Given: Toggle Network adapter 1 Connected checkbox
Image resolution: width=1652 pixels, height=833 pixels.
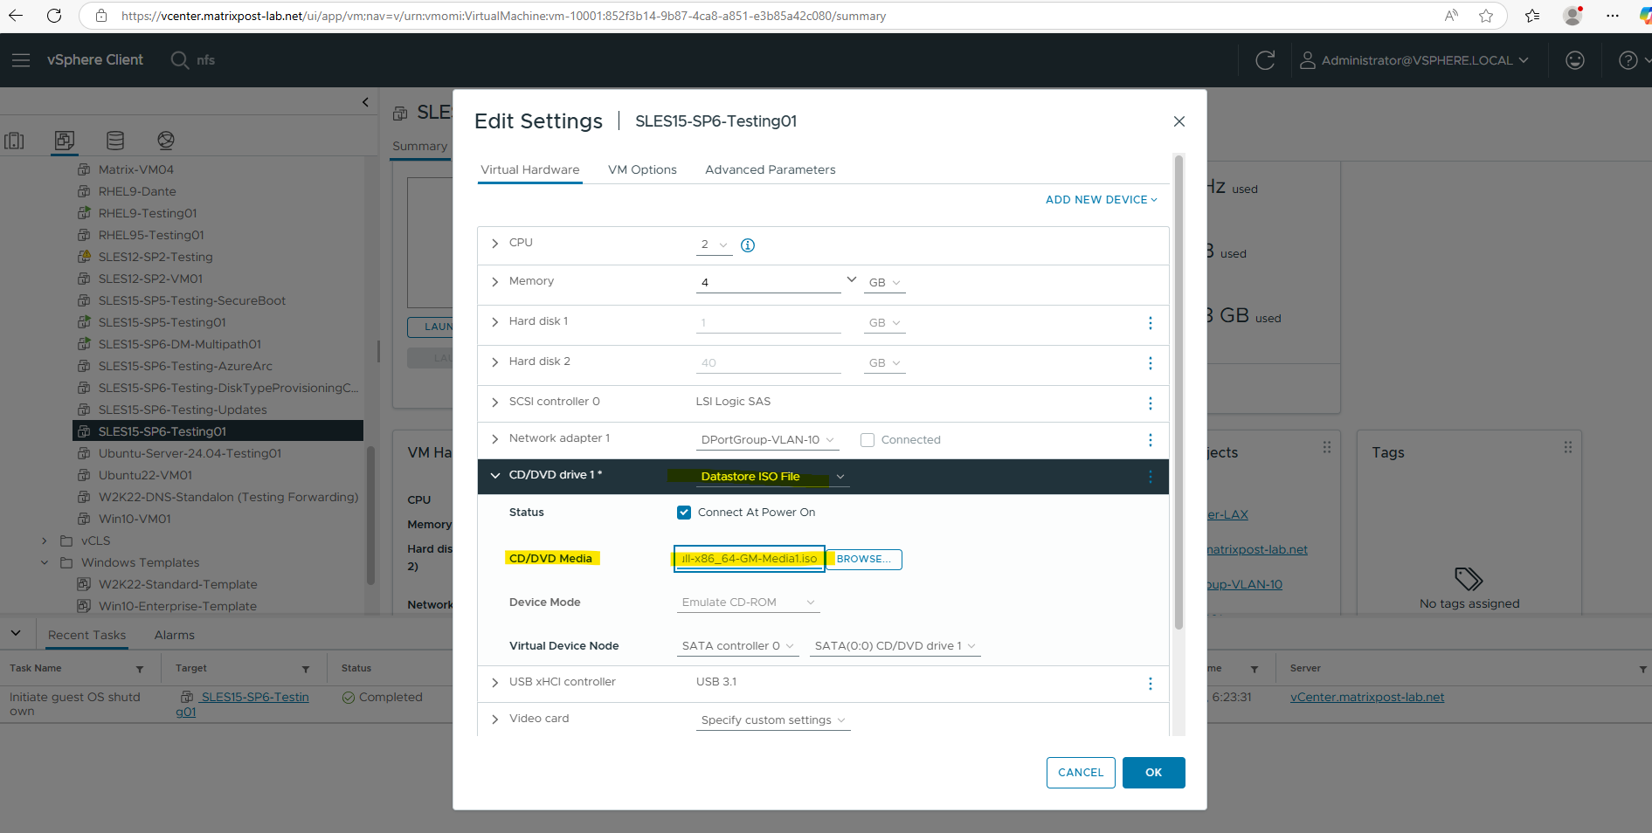Looking at the screenshot, I should pos(867,440).
